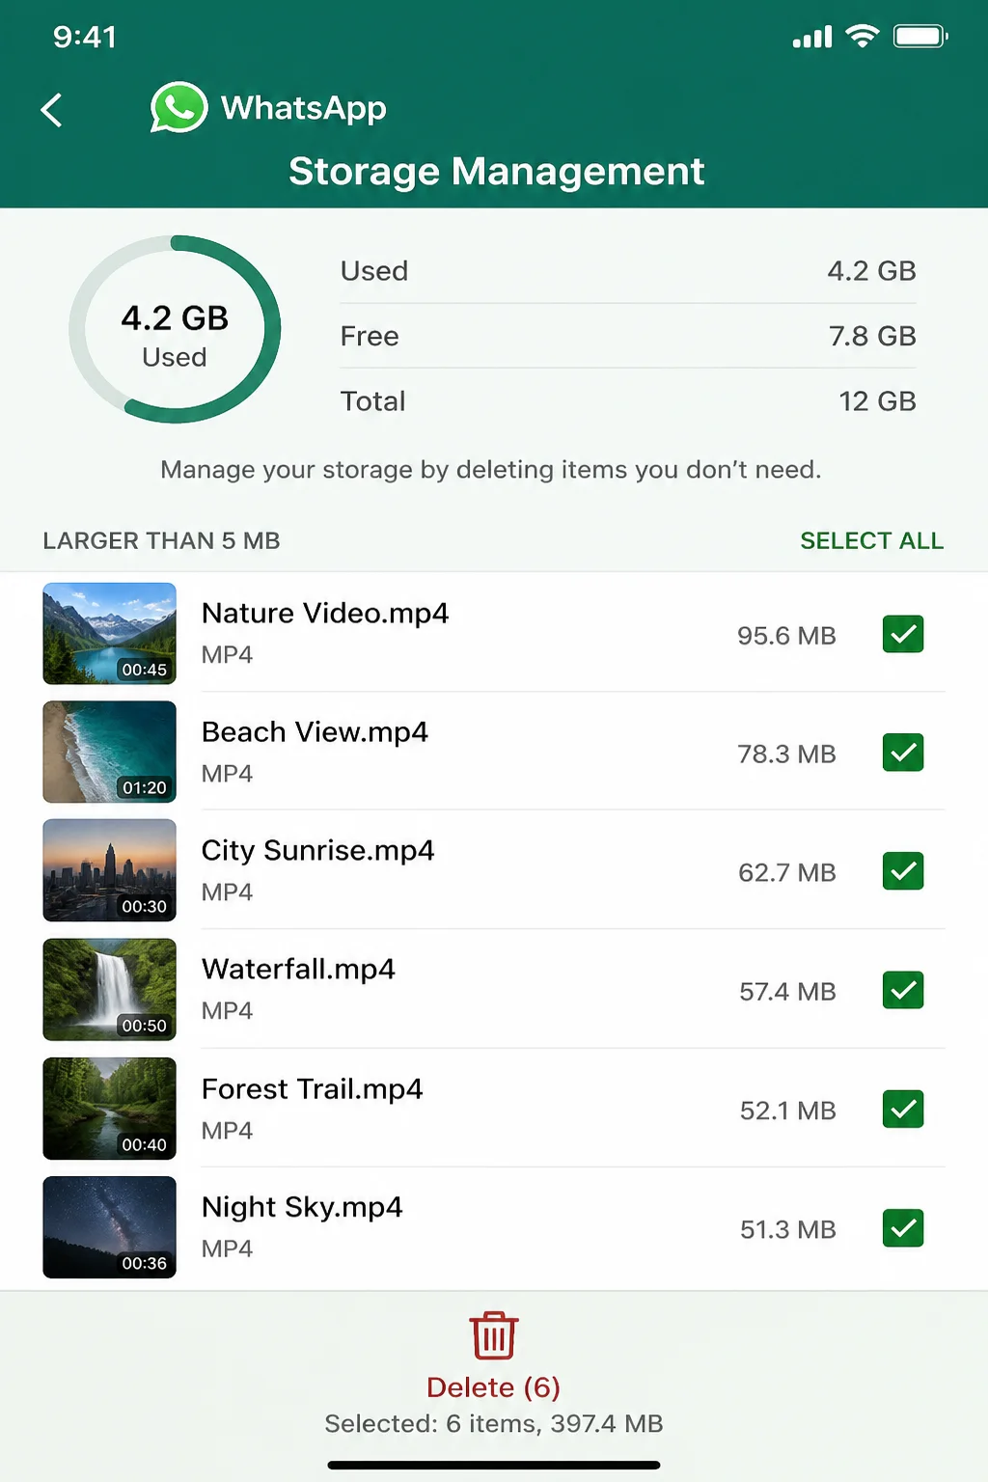988x1482 pixels.
Task: Tap the Forest Trail.mp4 file name
Action: (312, 1088)
